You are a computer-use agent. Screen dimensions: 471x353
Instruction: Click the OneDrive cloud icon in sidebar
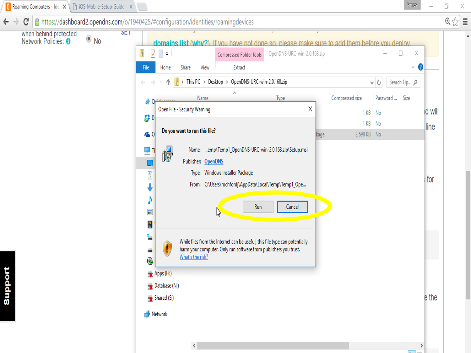tap(147, 135)
